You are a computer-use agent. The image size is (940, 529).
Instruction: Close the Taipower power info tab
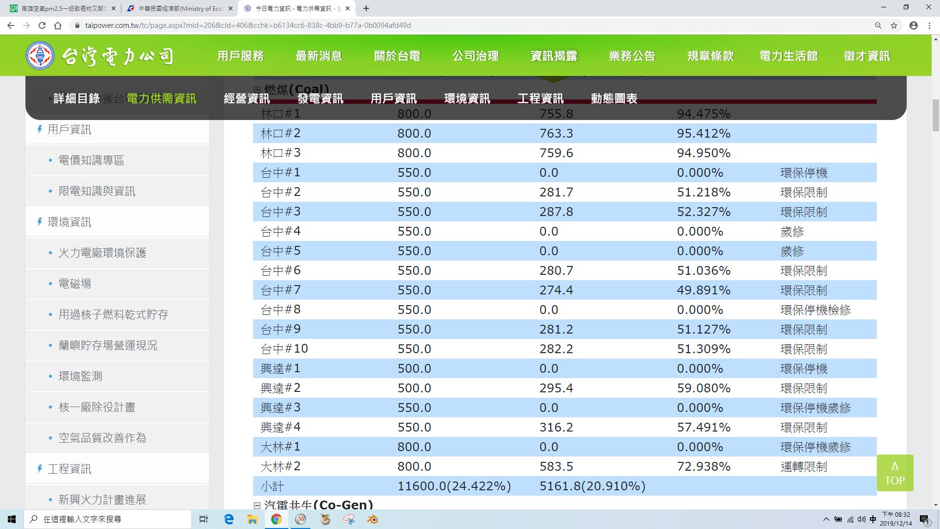pos(348,8)
